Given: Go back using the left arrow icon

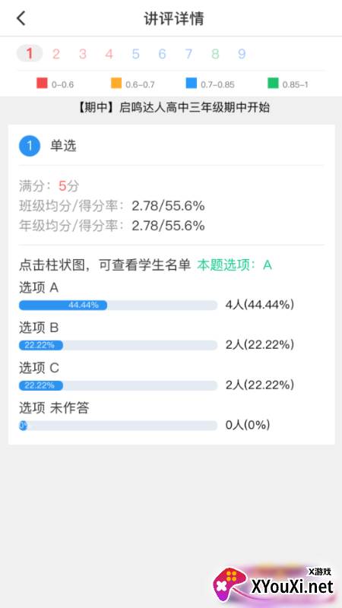Looking at the screenshot, I should (21, 17).
